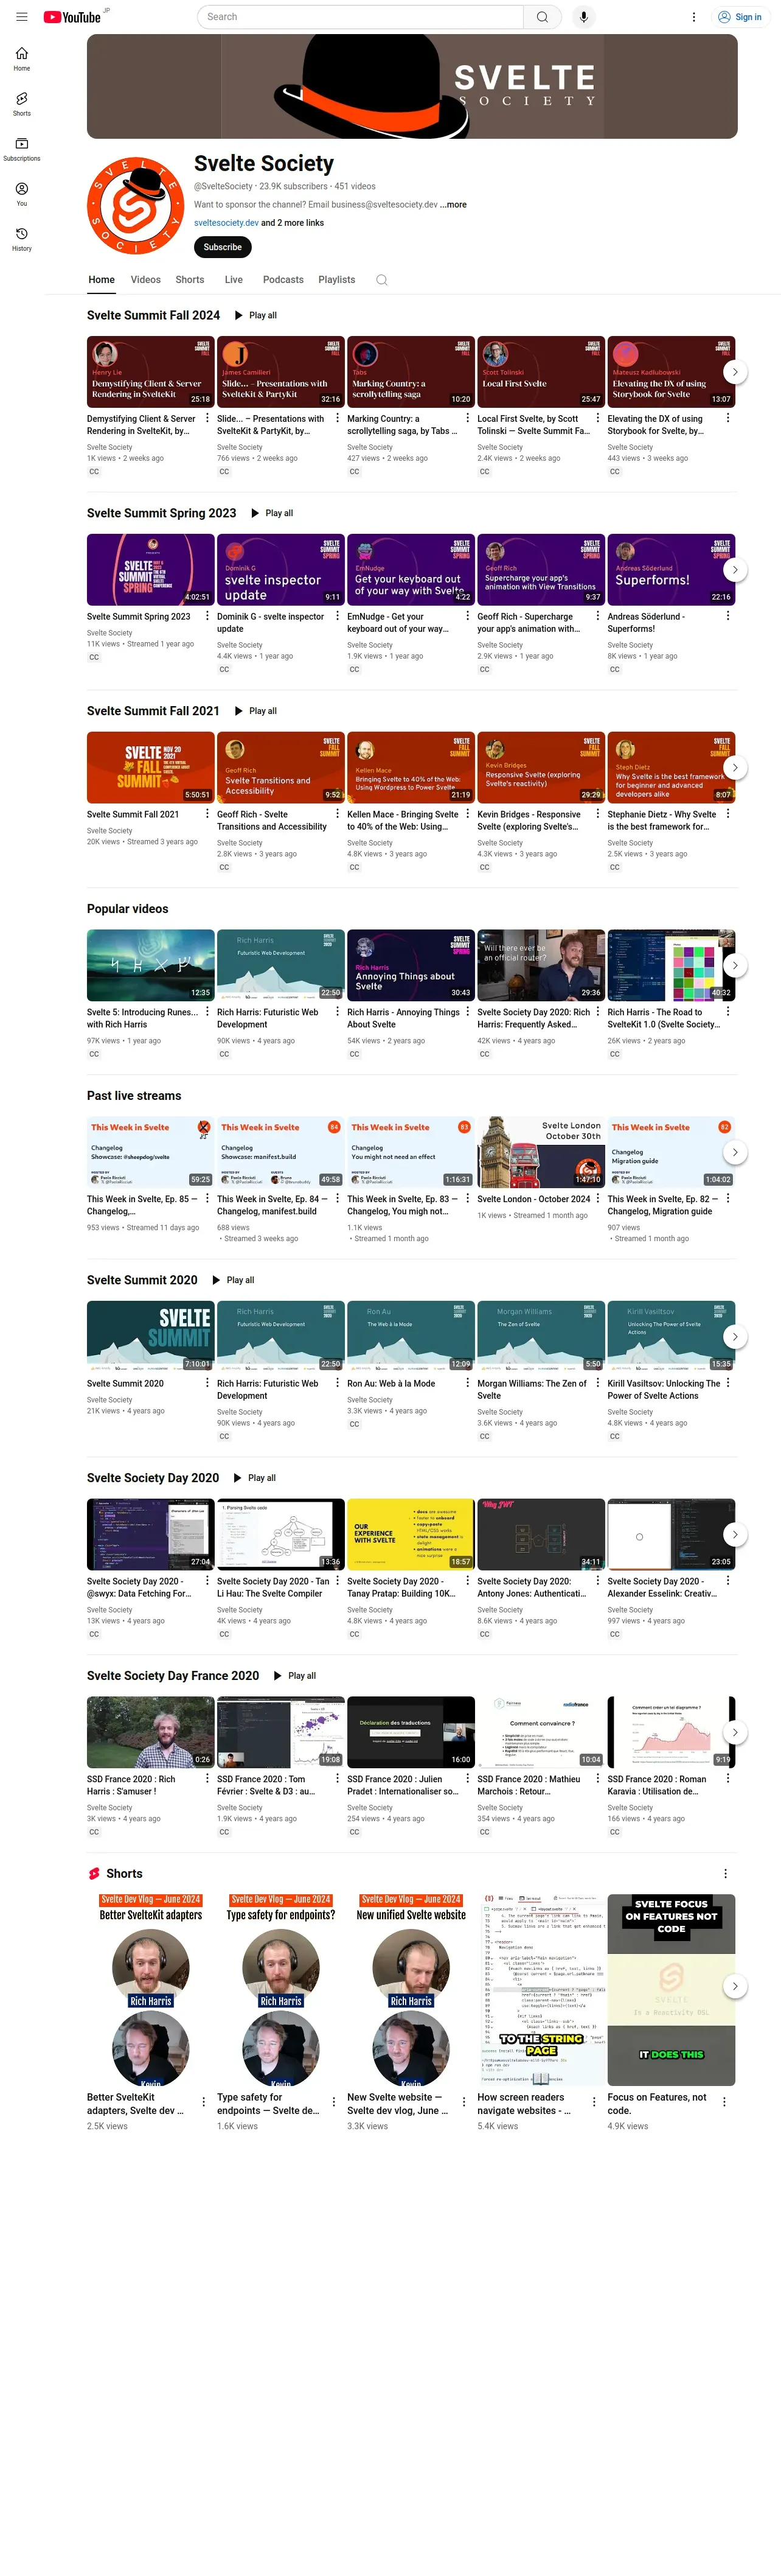Open Local First Svelte video thumbnail
Viewport: 781px width, 2576px height.
(540, 372)
